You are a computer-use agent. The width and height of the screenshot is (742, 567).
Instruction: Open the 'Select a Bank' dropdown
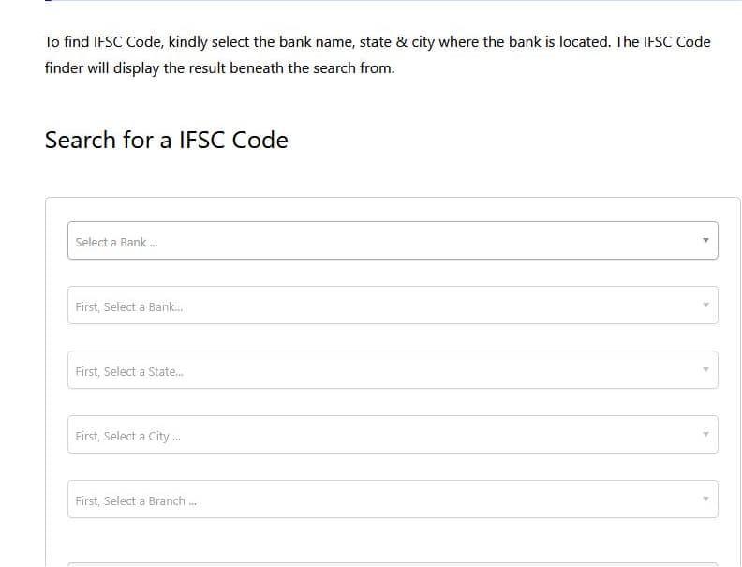(x=393, y=241)
